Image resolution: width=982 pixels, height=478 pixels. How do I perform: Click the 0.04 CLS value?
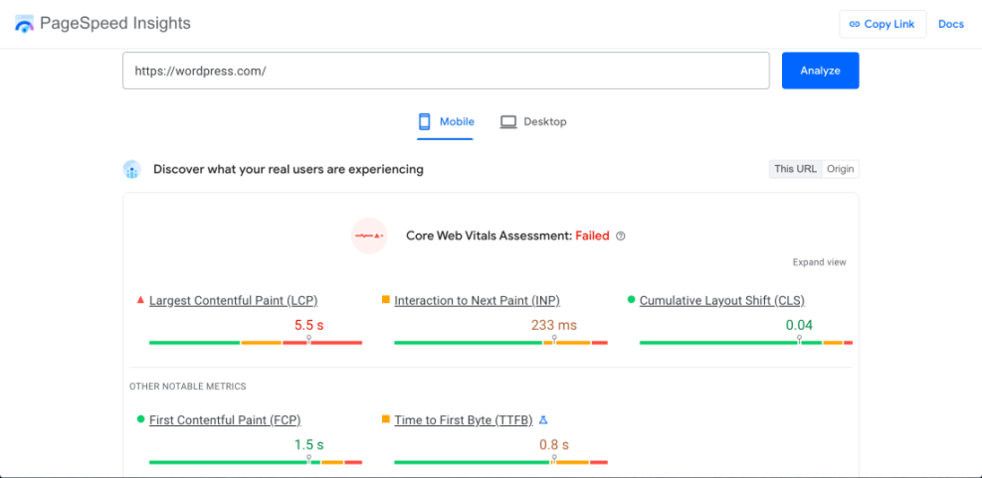coord(799,325)
